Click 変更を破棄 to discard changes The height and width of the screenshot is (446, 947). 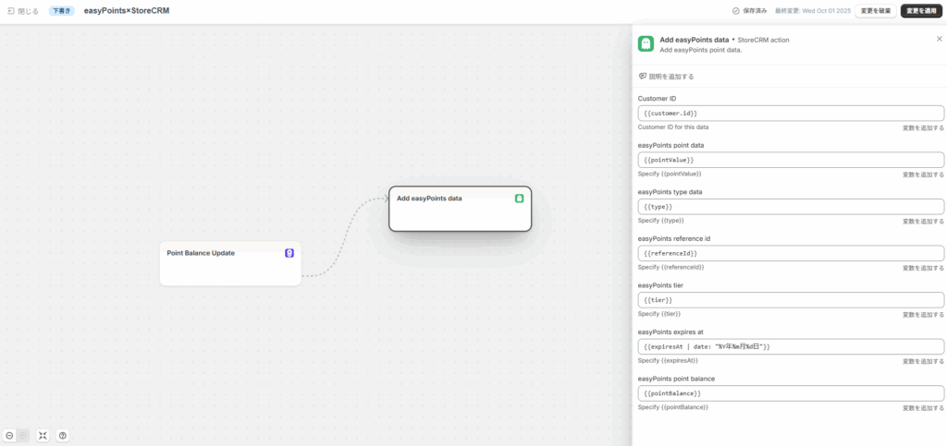pyautogui.click(x=875, y=11)
